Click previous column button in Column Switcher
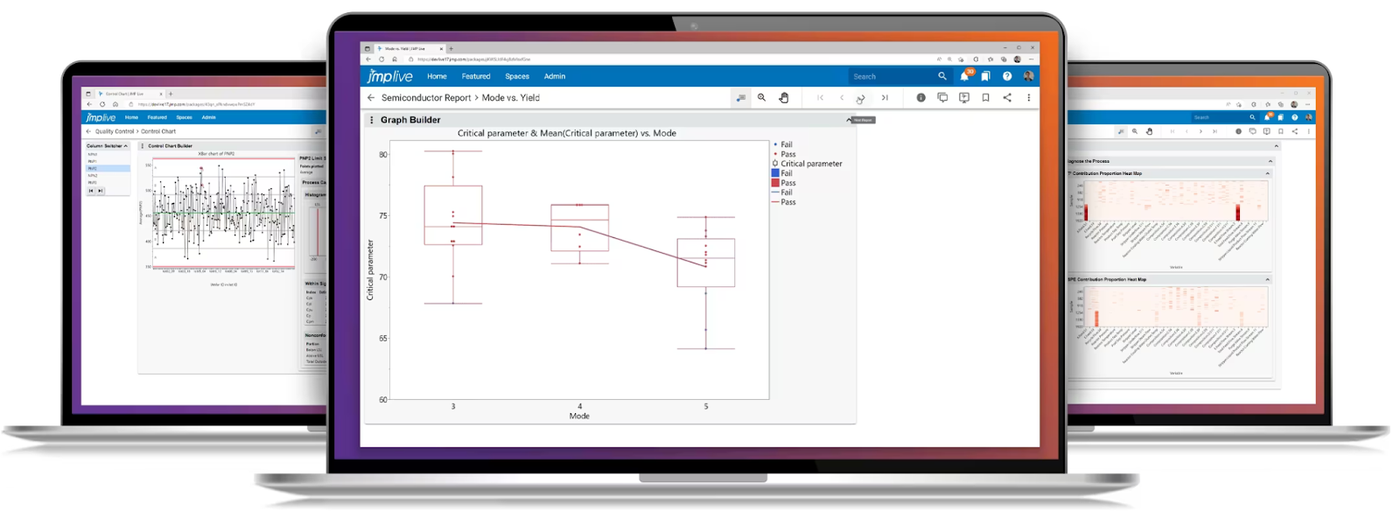Image resolution: width=1400 pixels, height=519 pixels. [91, 190]
